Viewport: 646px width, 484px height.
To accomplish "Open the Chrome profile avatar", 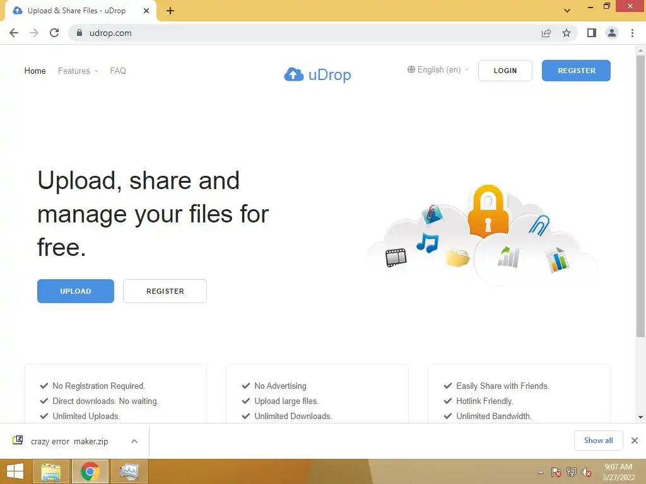I will (612, 33).
